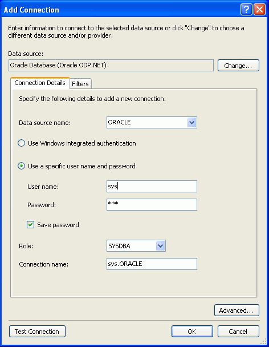The height and width of the screenshot is (347, 269).
Task: Click the Connection name text box
Action: pos(152,264)
